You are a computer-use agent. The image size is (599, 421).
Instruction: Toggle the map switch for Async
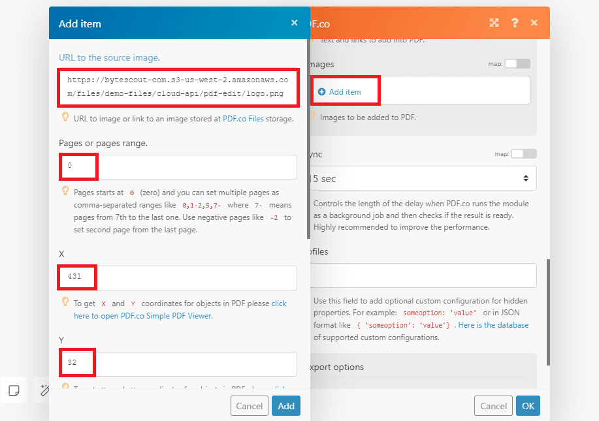click(524, 154)
